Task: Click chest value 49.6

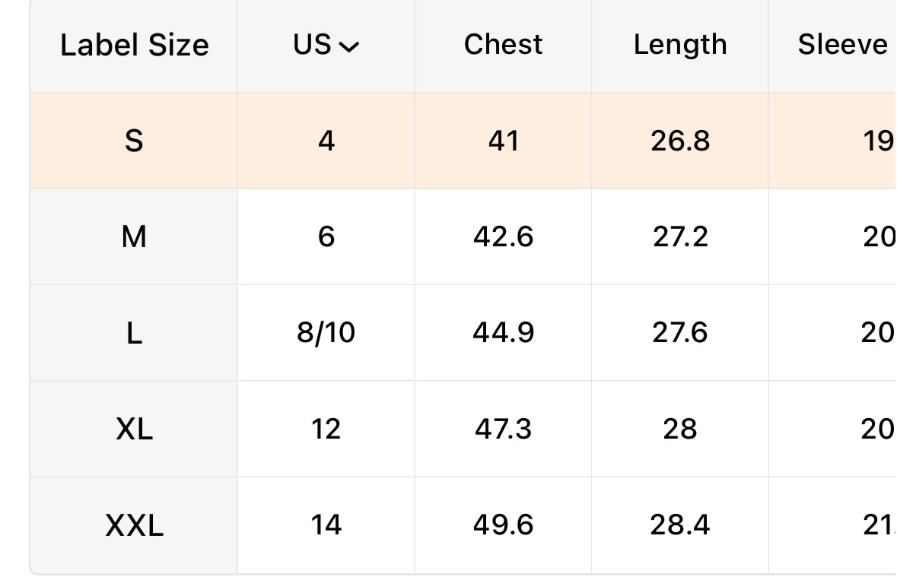Action: click(503, 525)
